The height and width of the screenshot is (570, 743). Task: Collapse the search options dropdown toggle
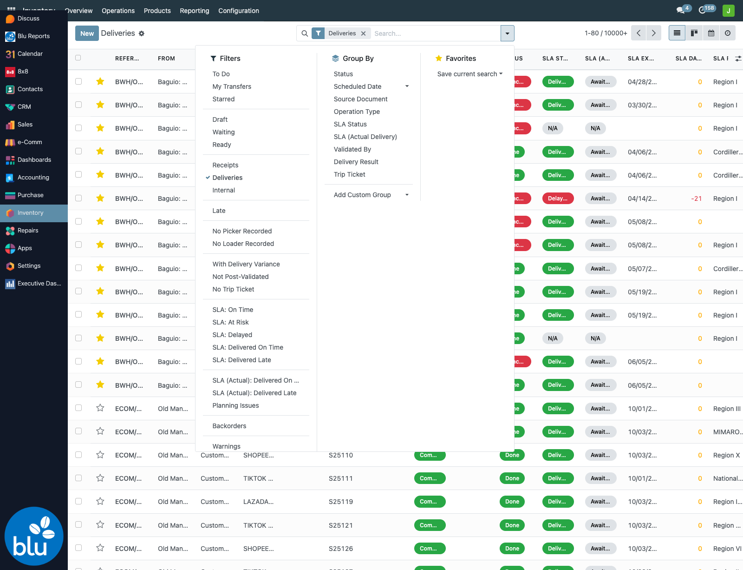507,33
